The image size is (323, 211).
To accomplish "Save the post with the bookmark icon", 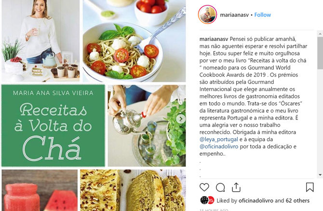I will (x=310, y=187).
